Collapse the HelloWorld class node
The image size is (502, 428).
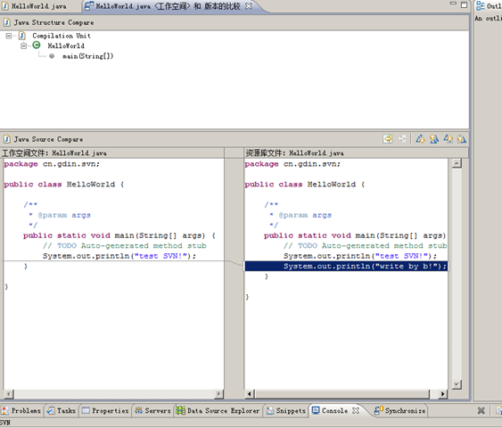[x=24, y=45]
